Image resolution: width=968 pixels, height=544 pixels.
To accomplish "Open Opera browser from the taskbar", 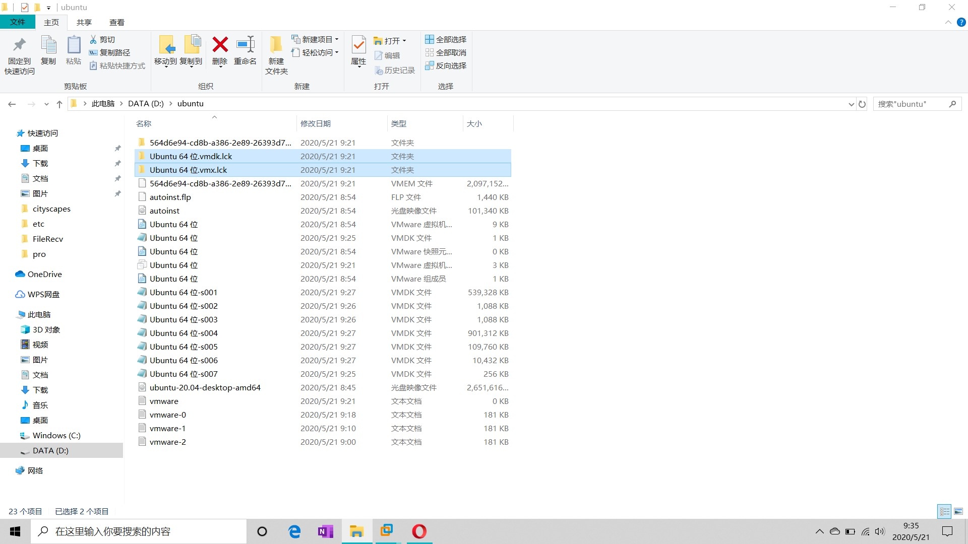I will [x=419, y=531].
